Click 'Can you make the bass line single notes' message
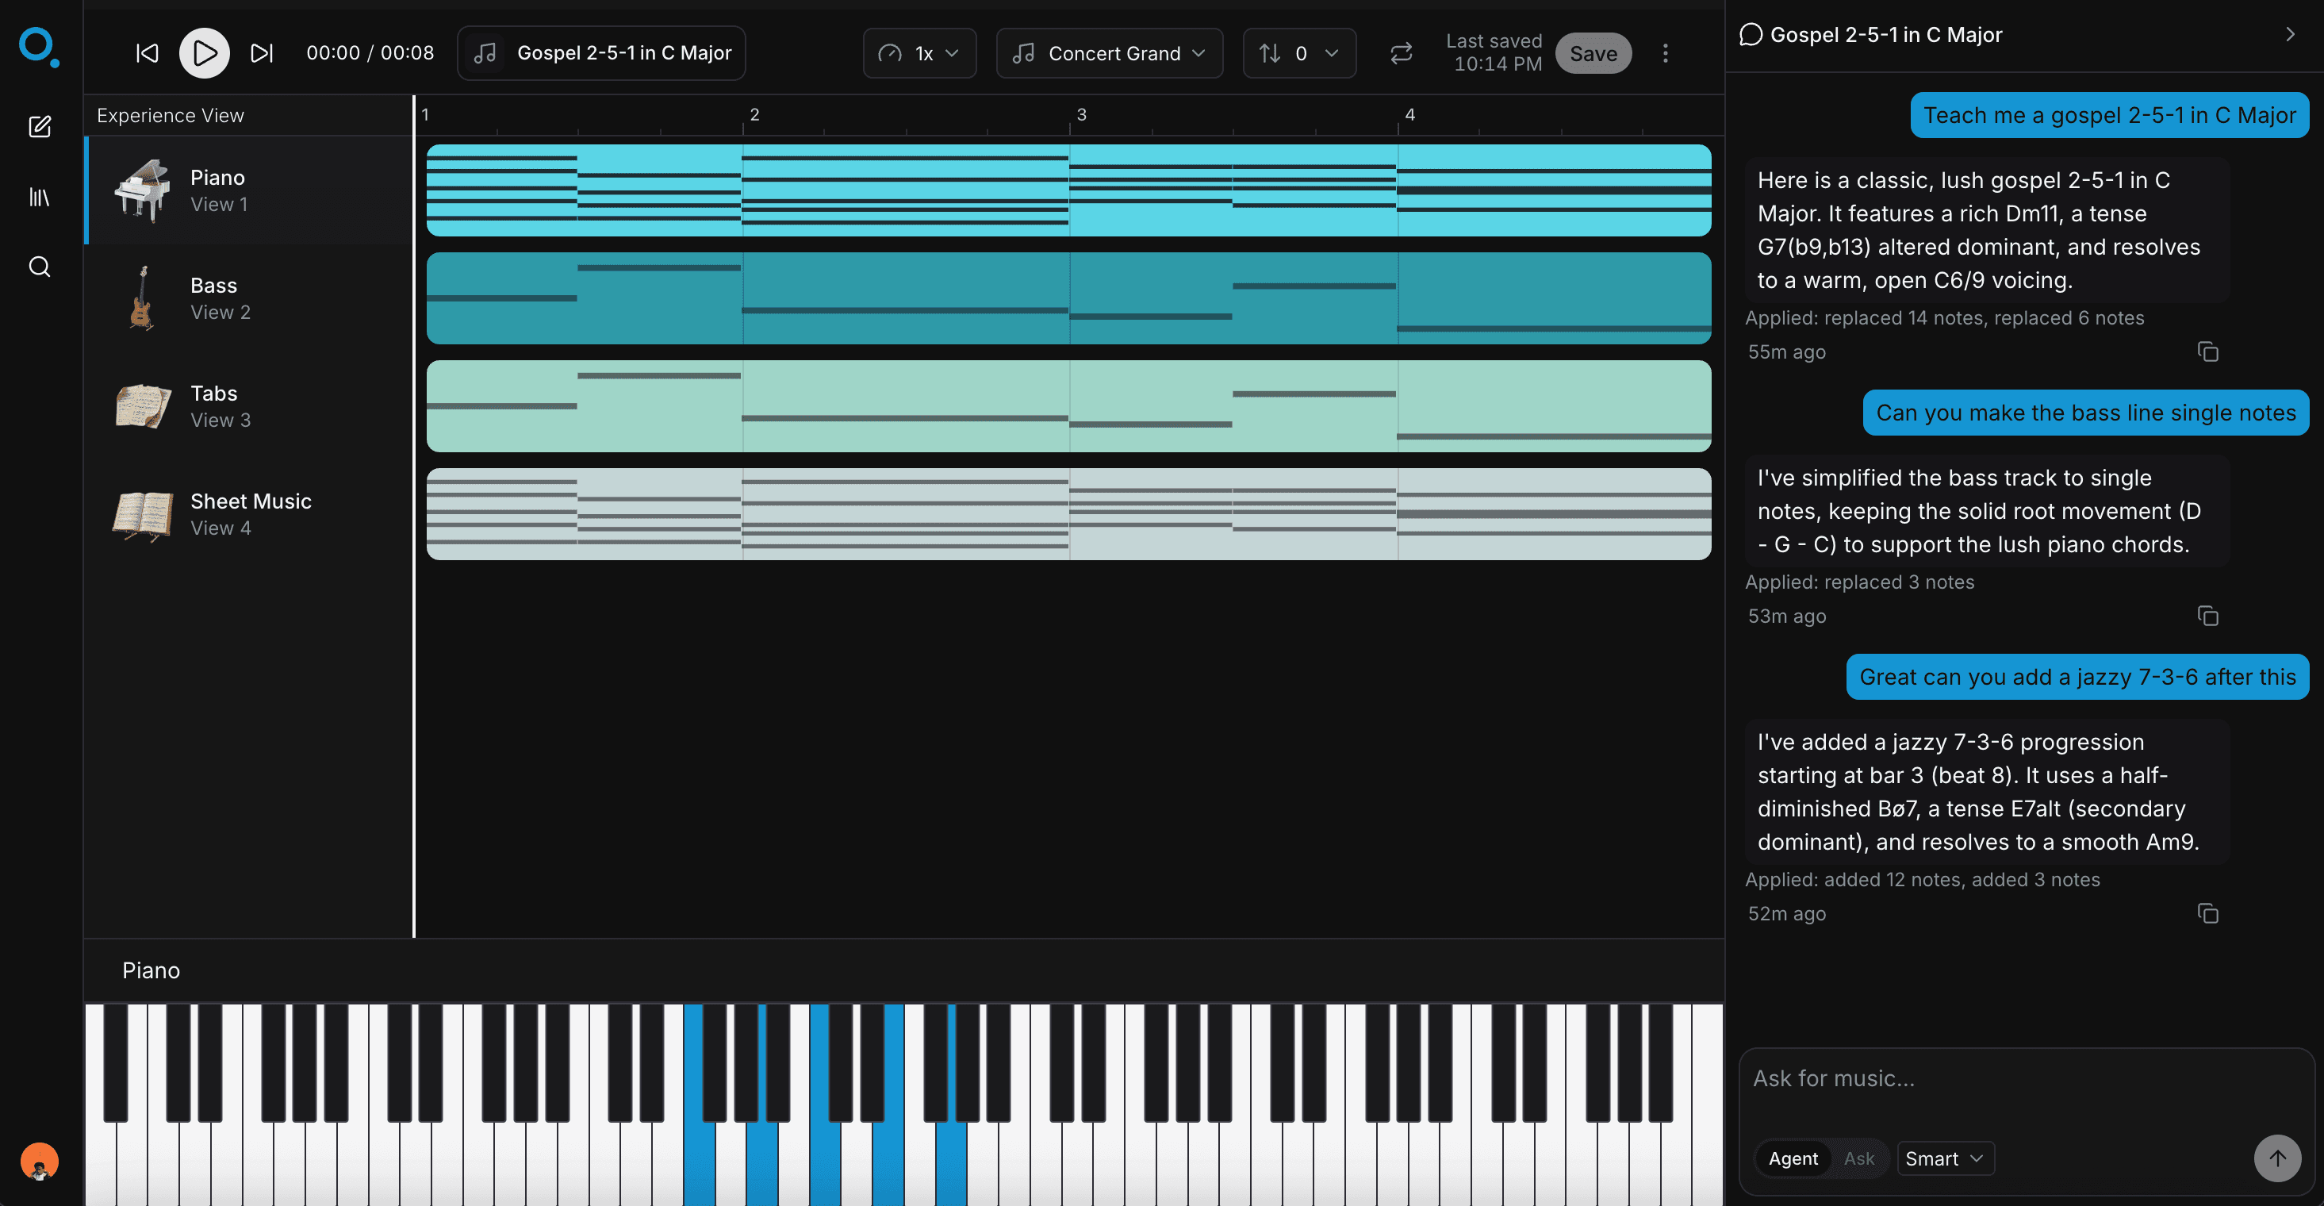2324x1206 pixels. [x=2086, y=413]
